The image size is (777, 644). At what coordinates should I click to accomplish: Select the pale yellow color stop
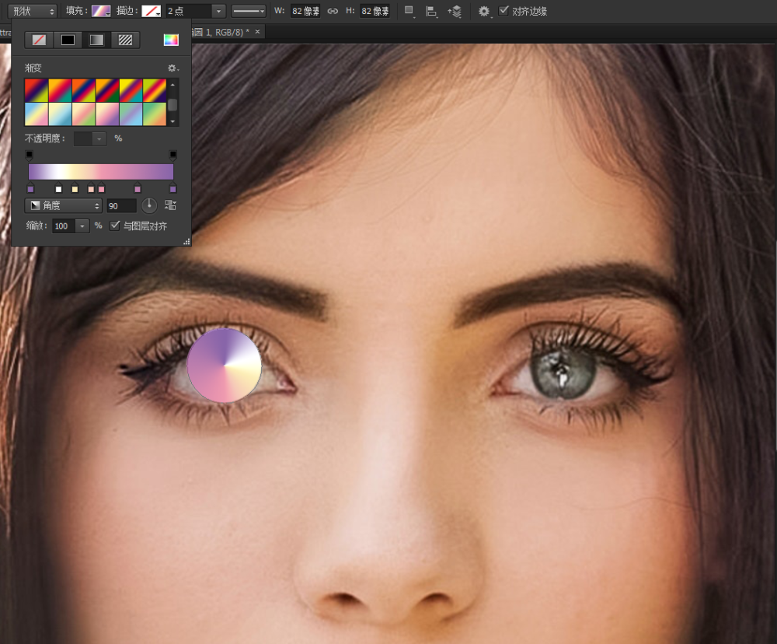(75, 188)
